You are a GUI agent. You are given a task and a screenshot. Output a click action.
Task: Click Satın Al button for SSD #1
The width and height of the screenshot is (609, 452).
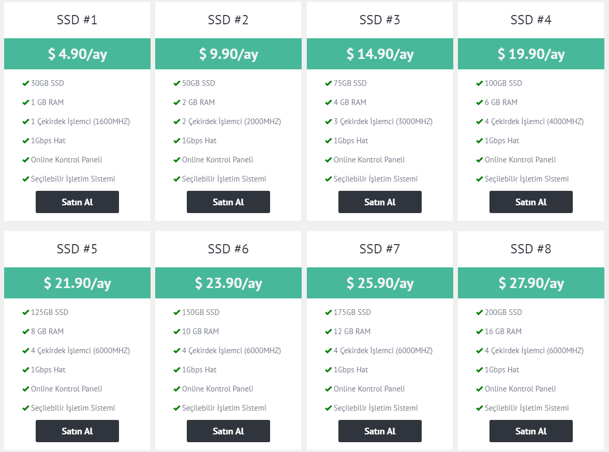tap(77, 202)
